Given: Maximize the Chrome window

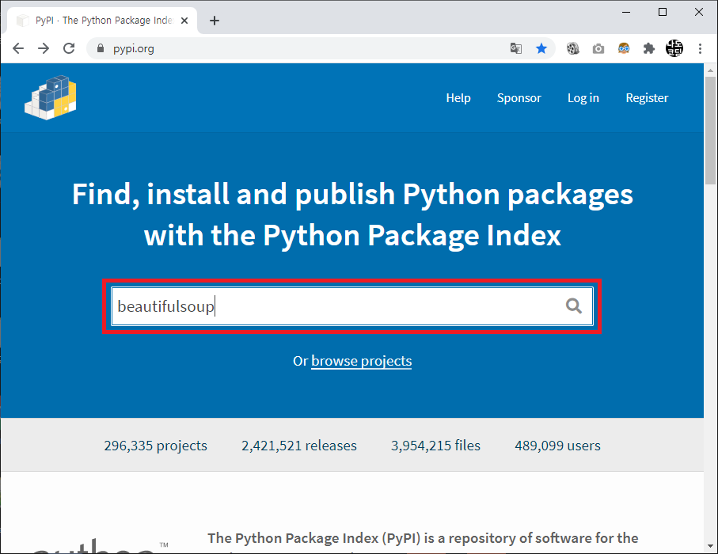Looking at the screenshot, I should tap(662, 12).
